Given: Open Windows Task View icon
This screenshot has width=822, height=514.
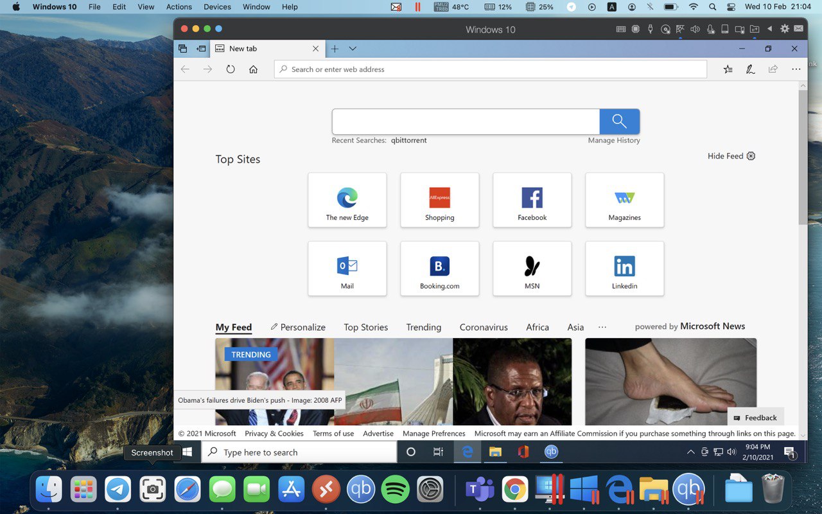Looking at the screenshot, I should pos(439,452).
